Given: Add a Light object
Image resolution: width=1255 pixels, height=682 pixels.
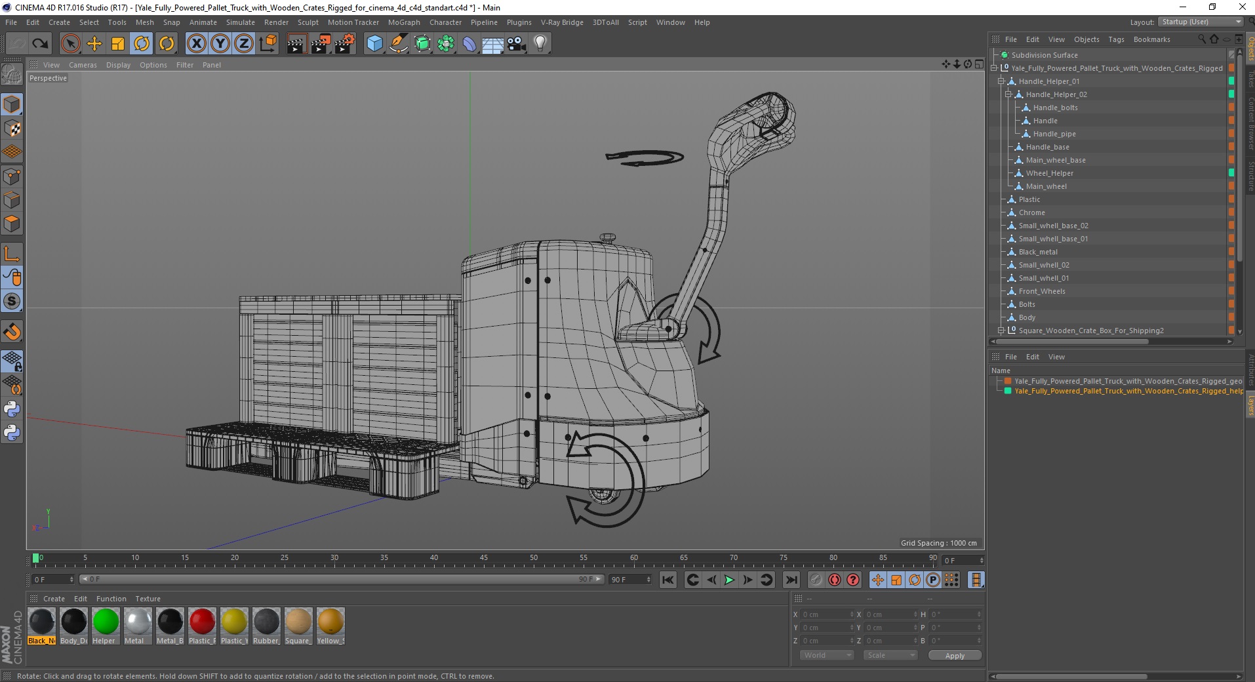Looking at the screenshot, I should 540,44.
